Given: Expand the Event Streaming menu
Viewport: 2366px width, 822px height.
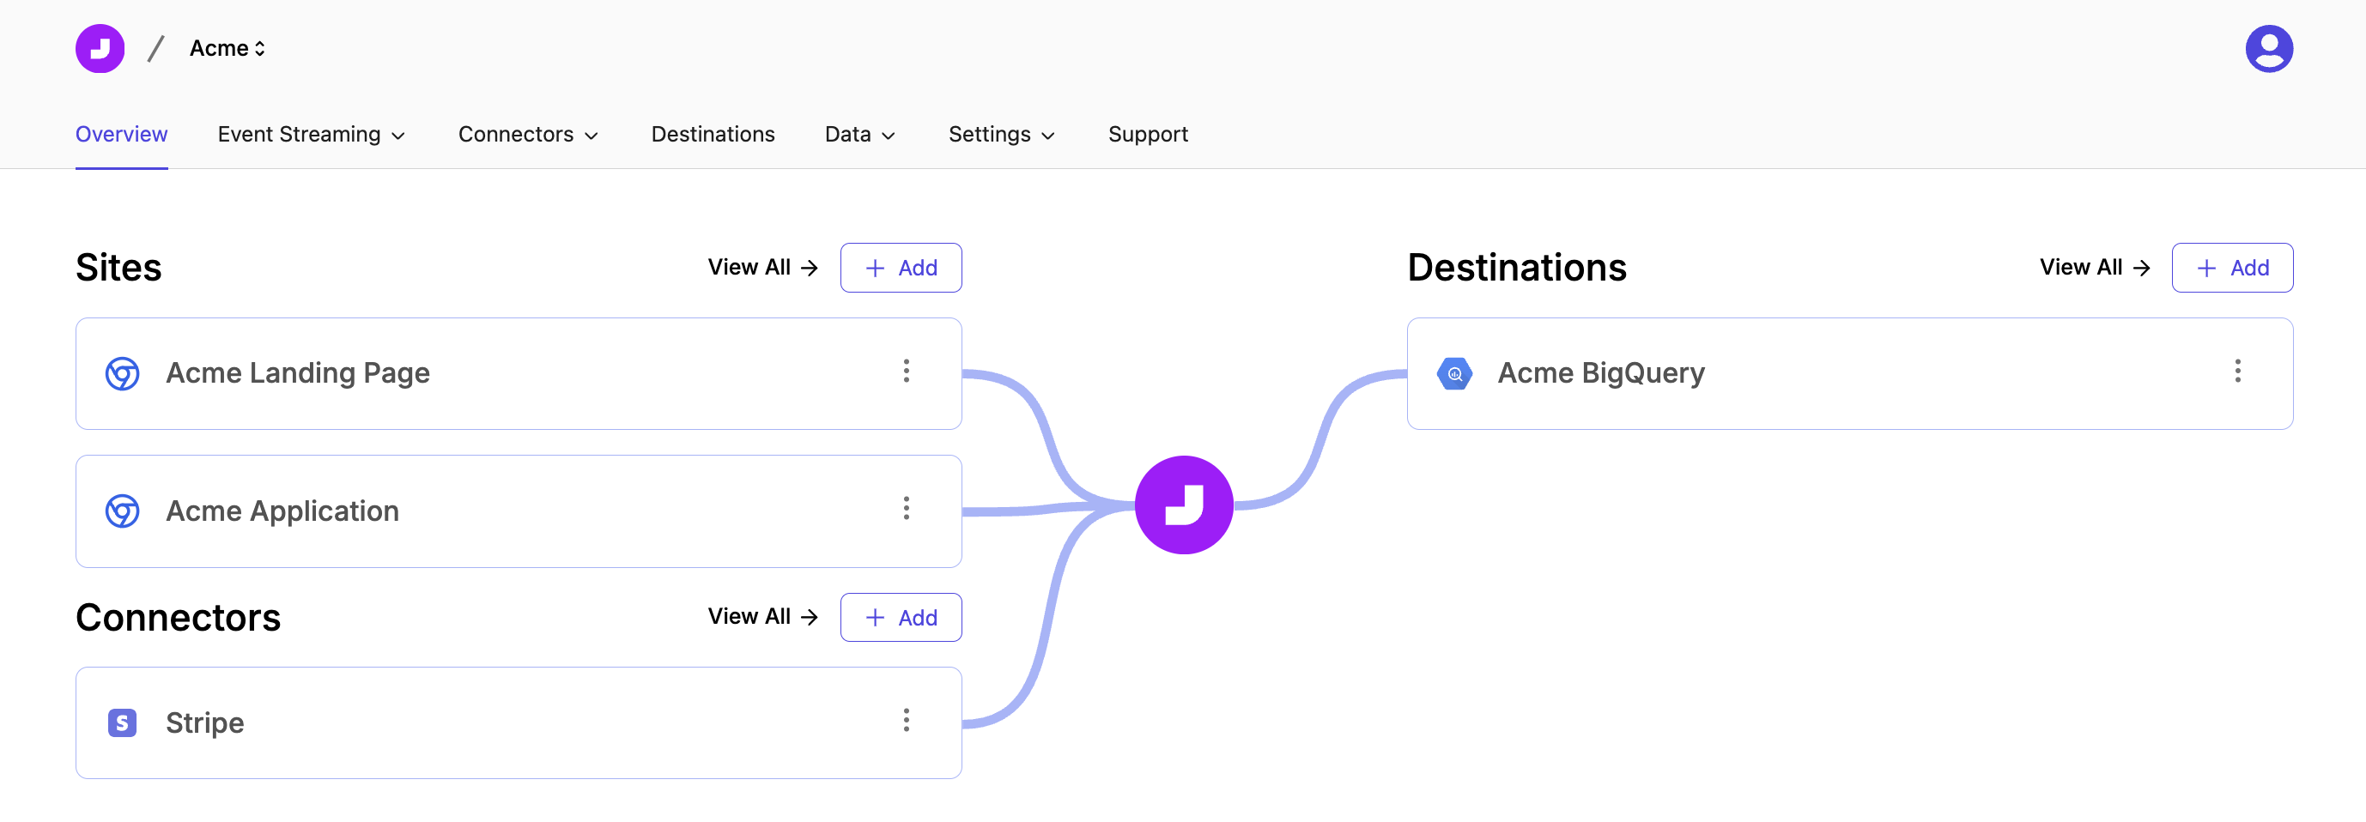Looking at the screenshot, I should (312, 134).
